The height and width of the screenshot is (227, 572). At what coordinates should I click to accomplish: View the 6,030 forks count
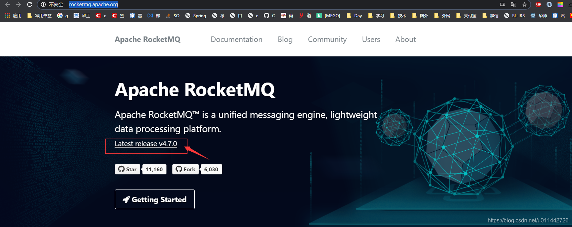pos(211,169)
